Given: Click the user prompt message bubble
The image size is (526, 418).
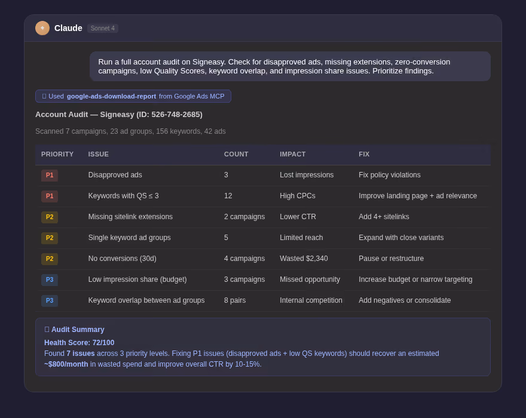Looking at the screenshot, I should pos(290,66).
